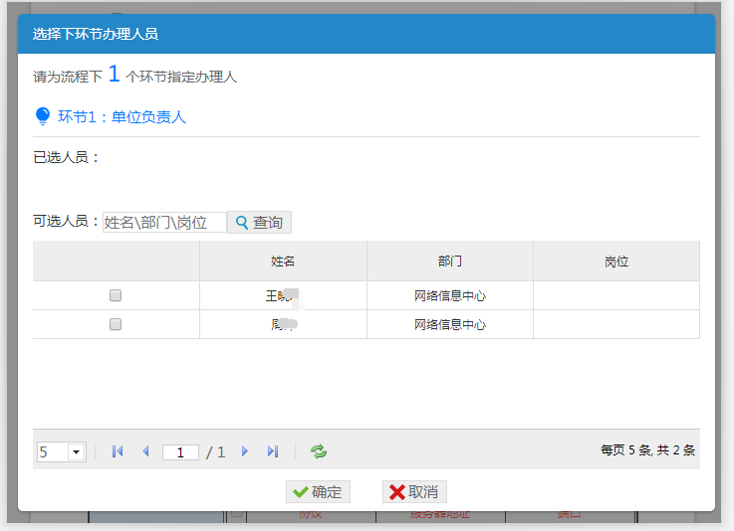Screen dimensions: 734x531
Task: Cancel the dialog with 取消 button
Action: point(414,492)
